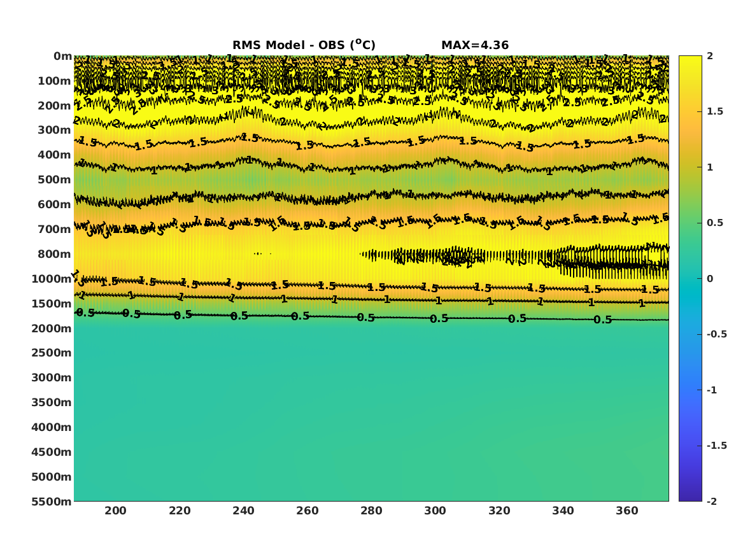Click the '4000m' depth axis label
The height and width of the screenshot is (557, 743).
click(x=51, y=427)
